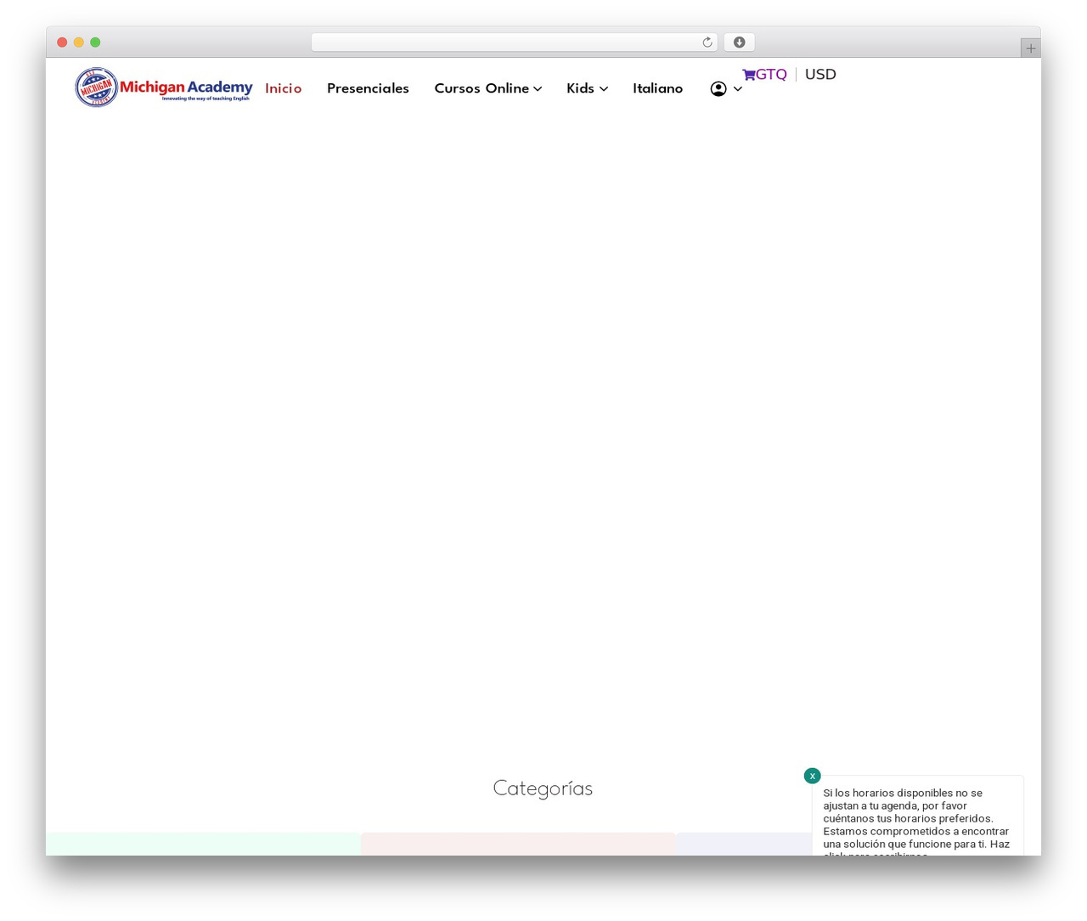This screenshot has height=921, width=1087.
Task: Click the user account icon
Action: point(718,89)
